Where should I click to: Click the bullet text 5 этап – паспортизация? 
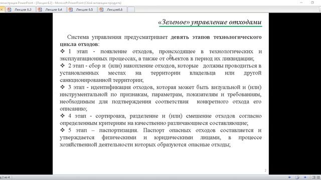point(103,130)
